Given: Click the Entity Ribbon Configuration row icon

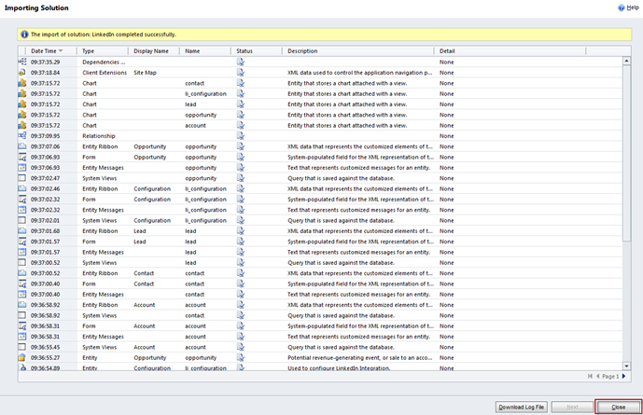Looking at the screenshot, I should point(22,189).
